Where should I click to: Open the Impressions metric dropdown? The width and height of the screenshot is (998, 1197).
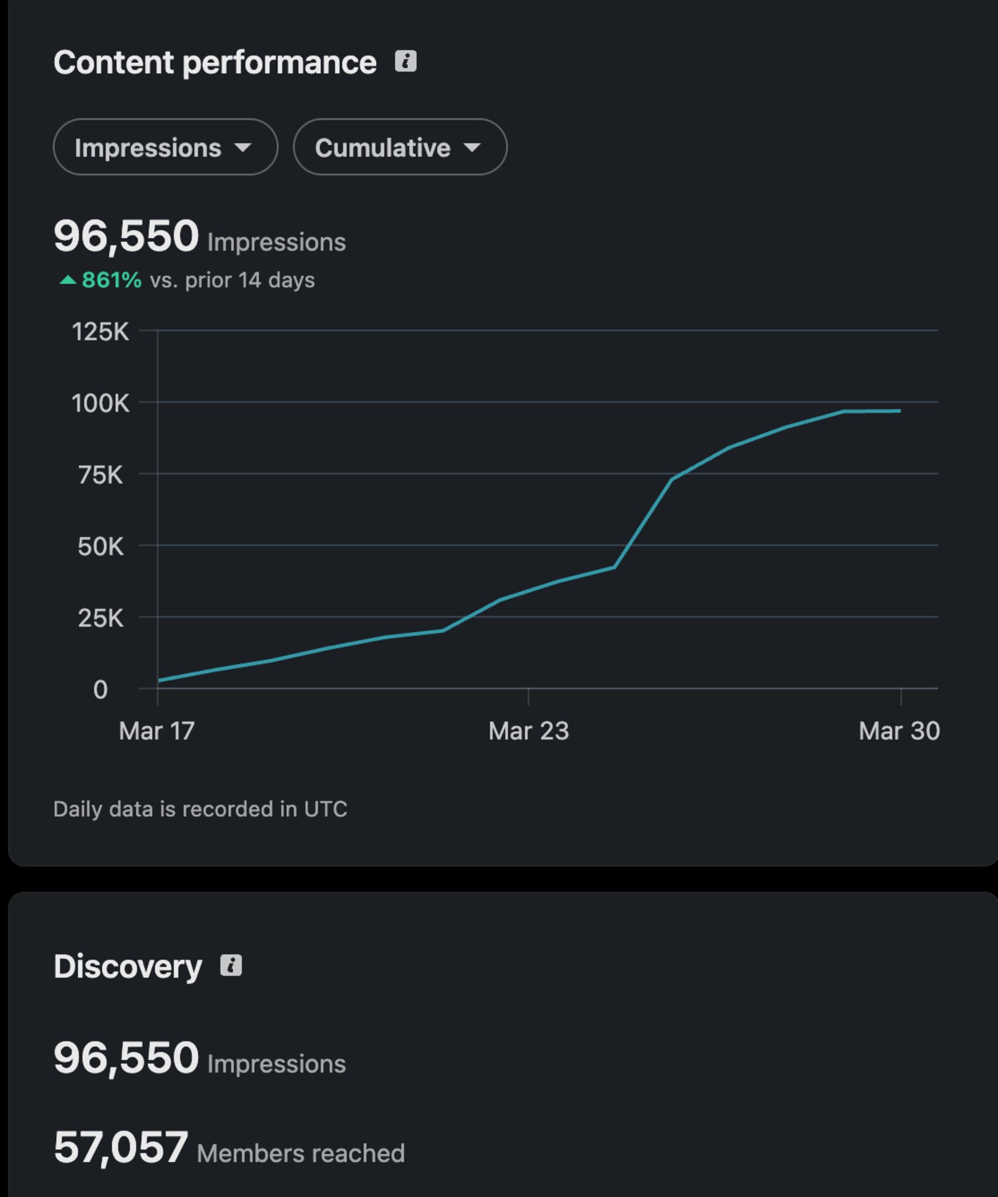pos(165,147)
